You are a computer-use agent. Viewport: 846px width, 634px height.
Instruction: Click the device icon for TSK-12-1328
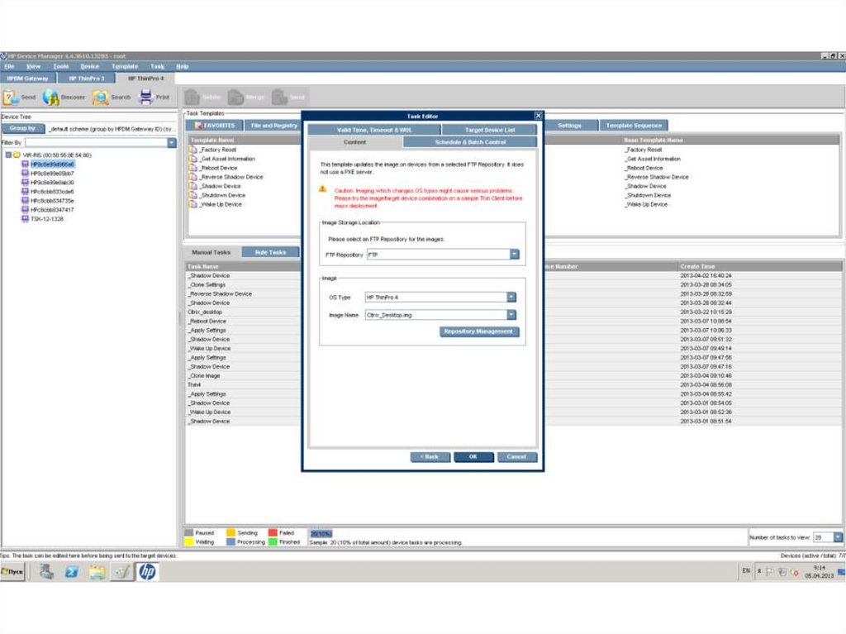25,219
